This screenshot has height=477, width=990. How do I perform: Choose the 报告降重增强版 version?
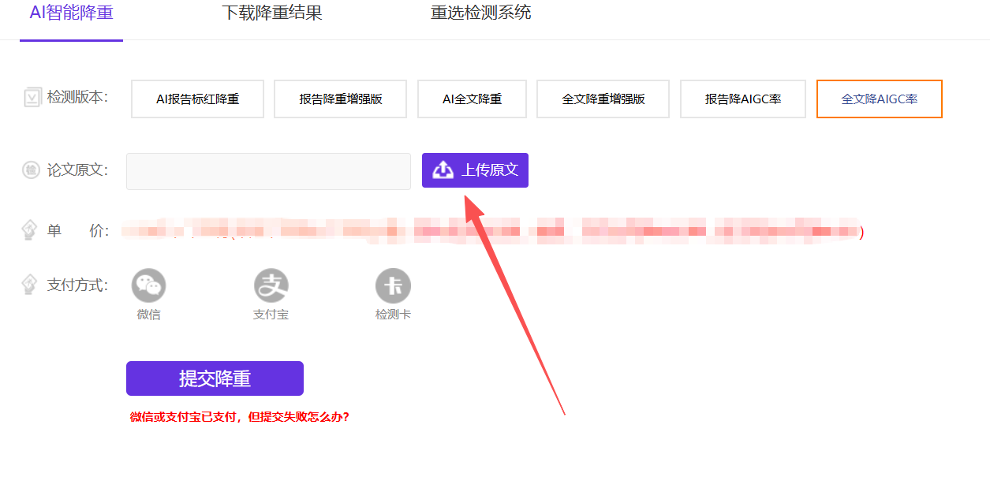click(x=340, y=99)
